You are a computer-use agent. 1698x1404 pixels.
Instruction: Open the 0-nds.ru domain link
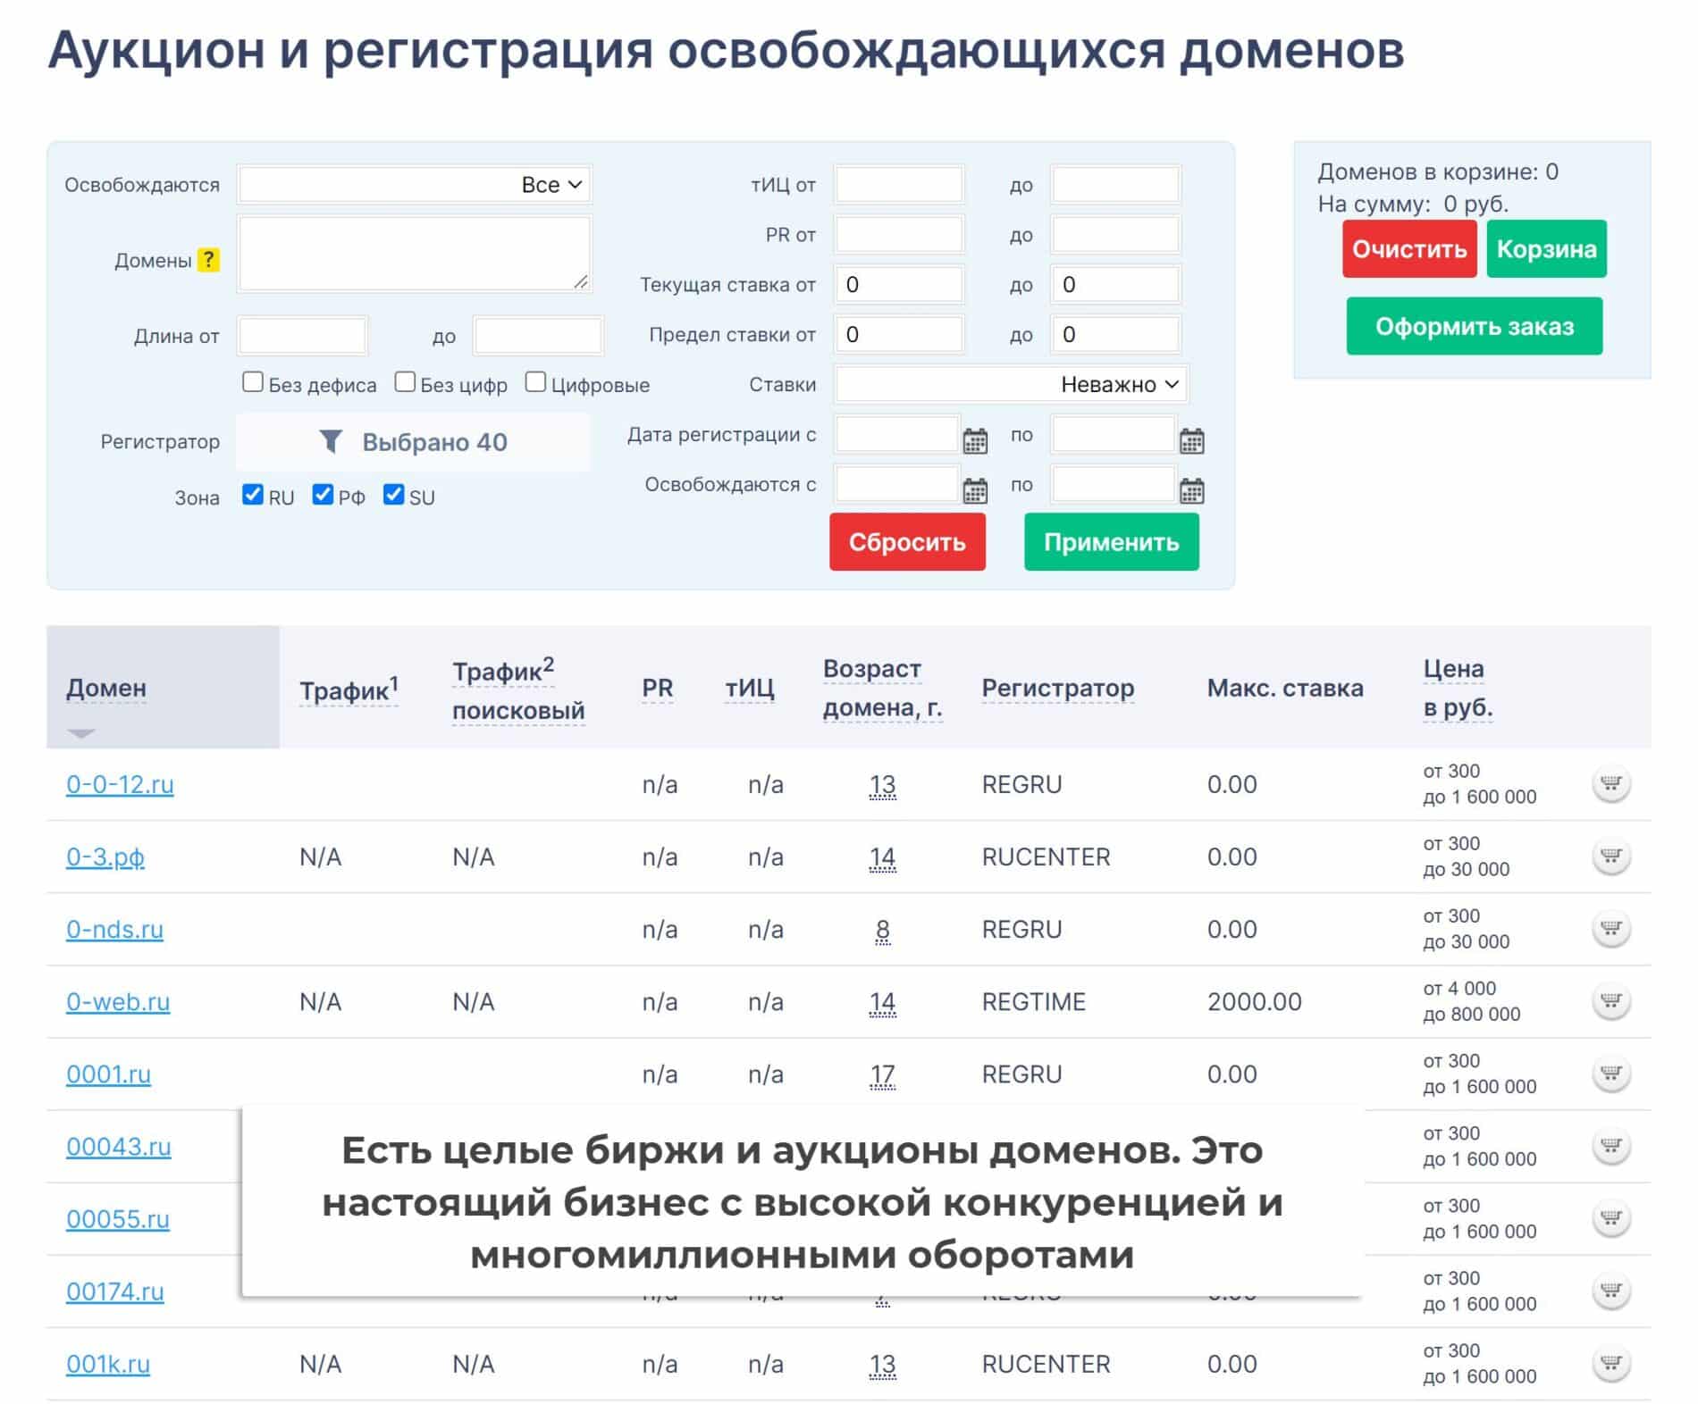(114, 929)
